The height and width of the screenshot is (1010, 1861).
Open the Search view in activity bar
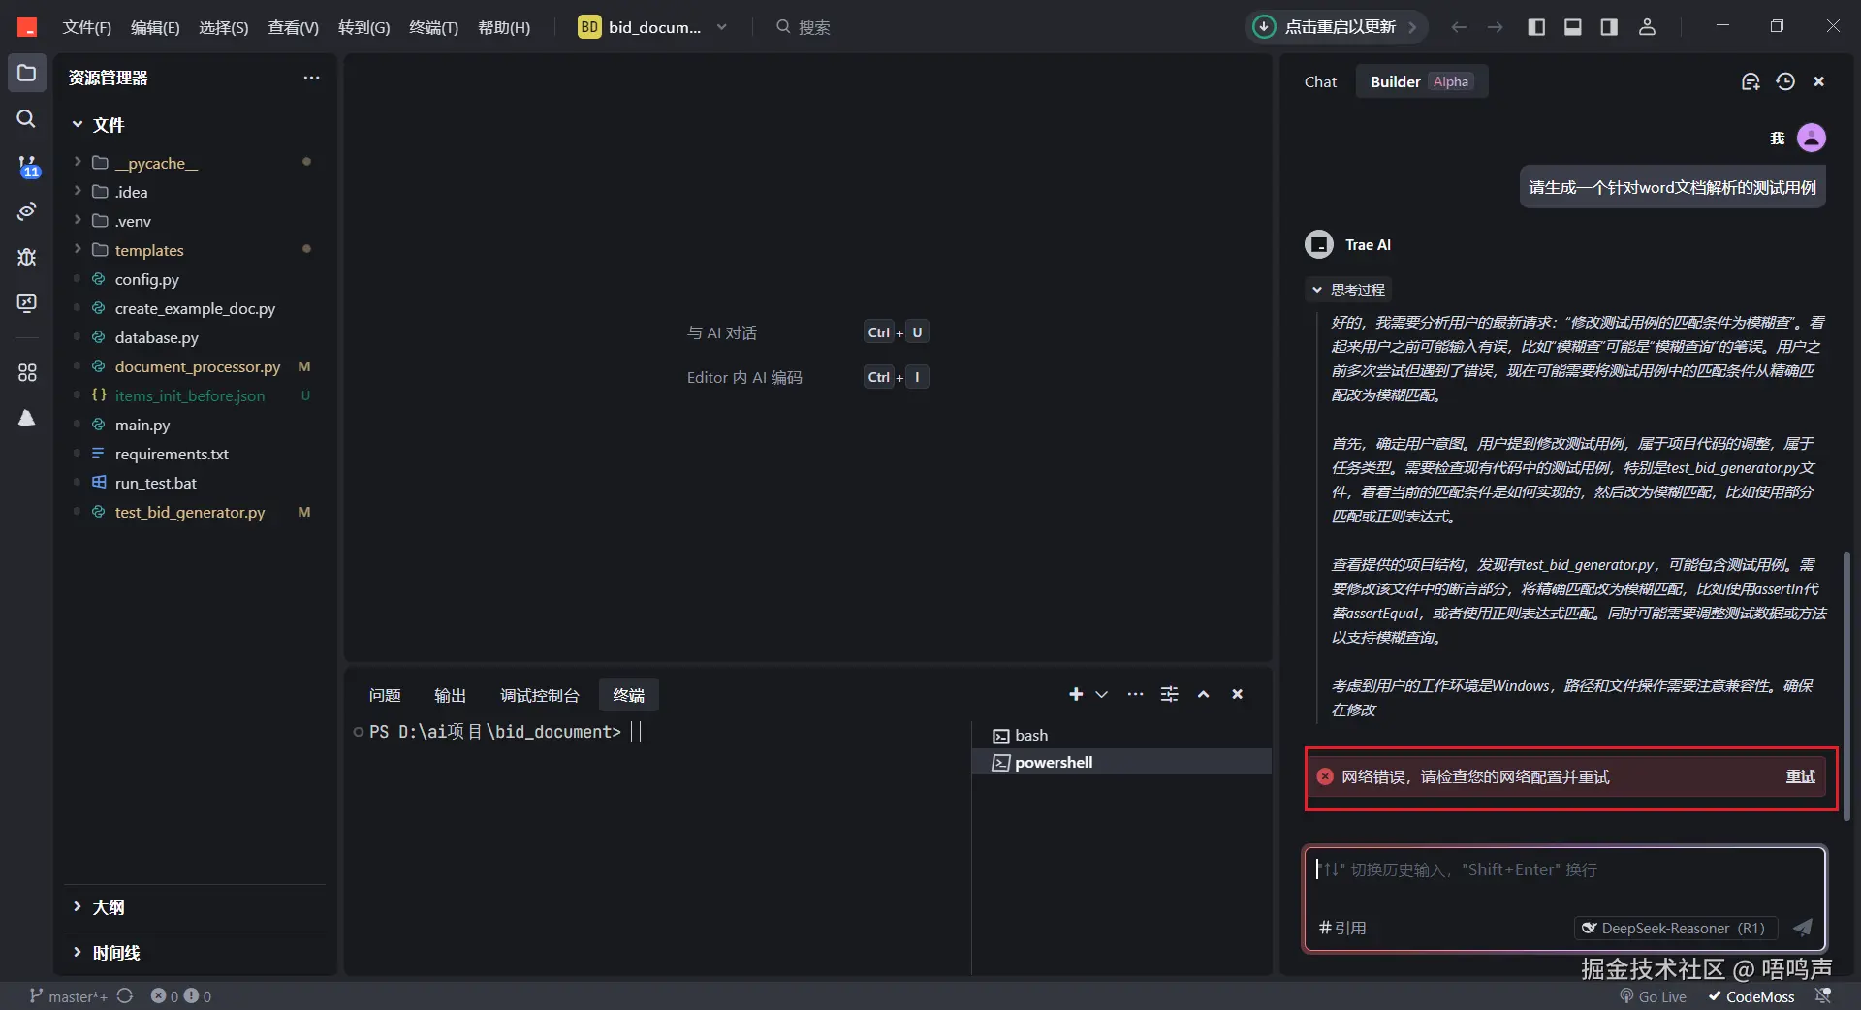(26, 119)
